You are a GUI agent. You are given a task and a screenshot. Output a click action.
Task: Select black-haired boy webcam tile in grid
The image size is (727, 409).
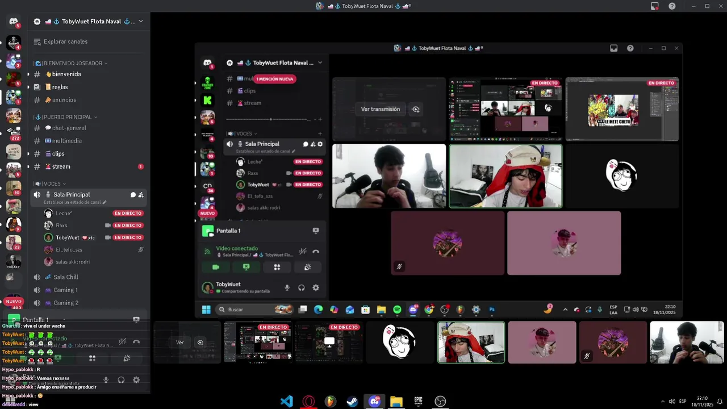389,176
